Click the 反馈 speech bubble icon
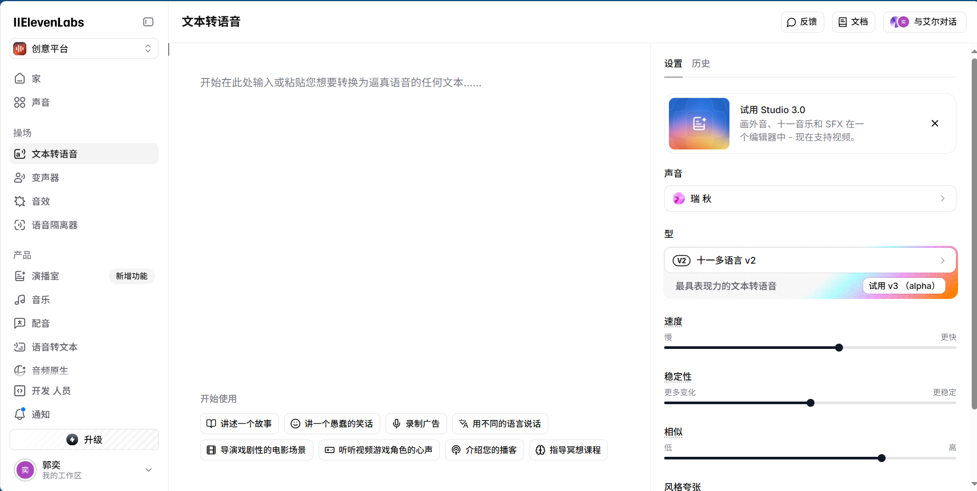 [791, 22]
